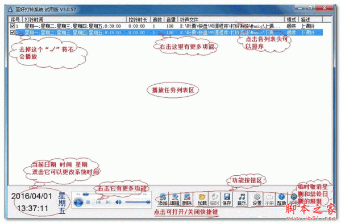This screenshot has height=223, width=341.
Task: Skip to the next track in the media player
Action: click(x=108, y=203)
